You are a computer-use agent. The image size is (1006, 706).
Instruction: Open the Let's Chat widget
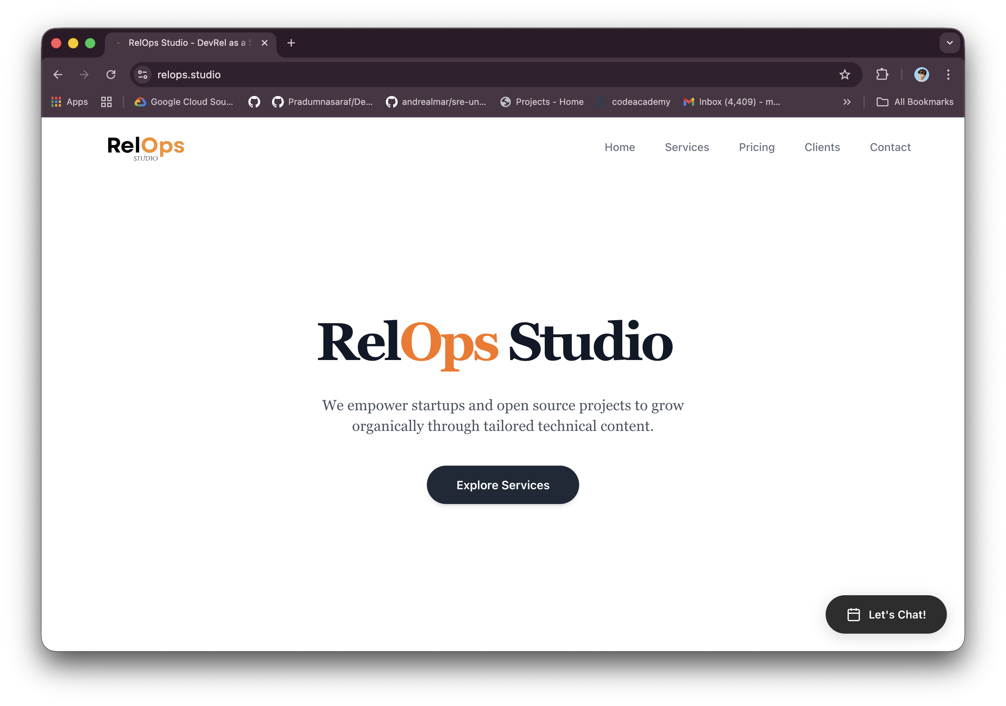pyautogui.click(x=886, y=614)
